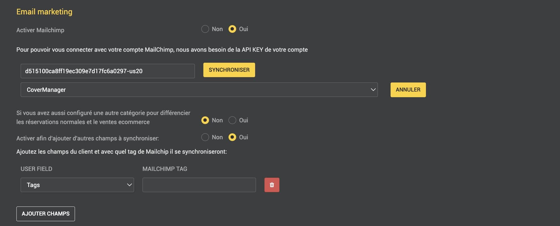Choose Non for the ecommerce category option
This screenshot has height=226, width=560.
point(205,120)
